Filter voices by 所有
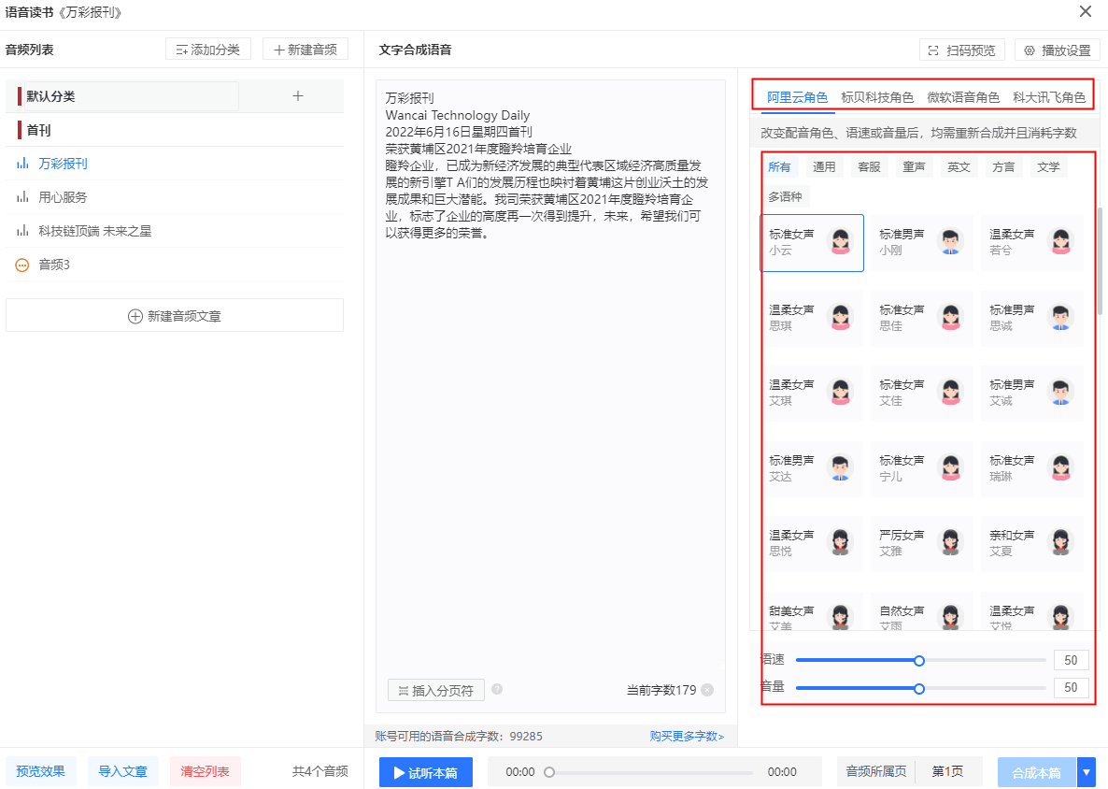 [x=779, y=166]
